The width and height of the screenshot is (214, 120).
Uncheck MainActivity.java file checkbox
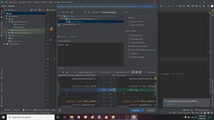coord(67,21)
